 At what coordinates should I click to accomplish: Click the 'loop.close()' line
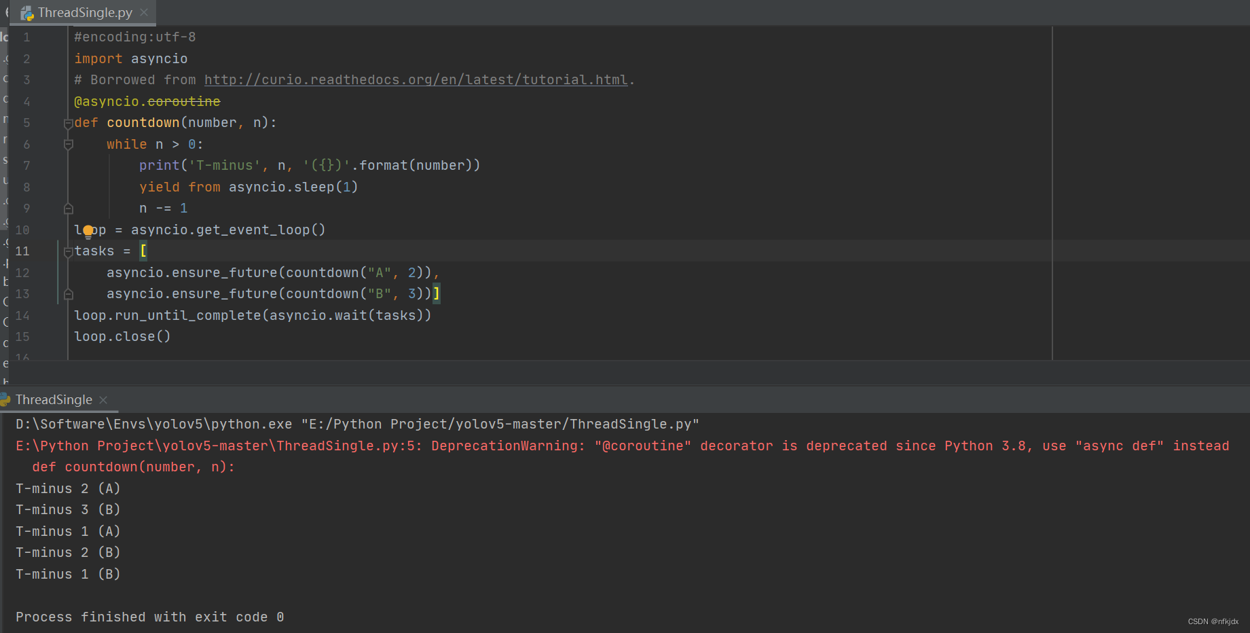[x=122, y=337]
